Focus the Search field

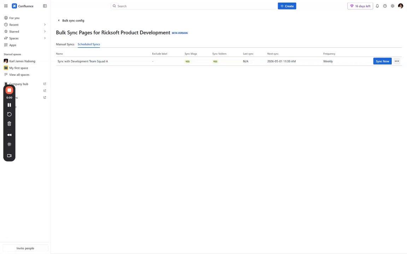point(194,6)
